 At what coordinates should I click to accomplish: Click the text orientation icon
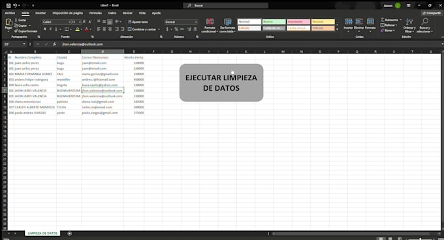117,22
